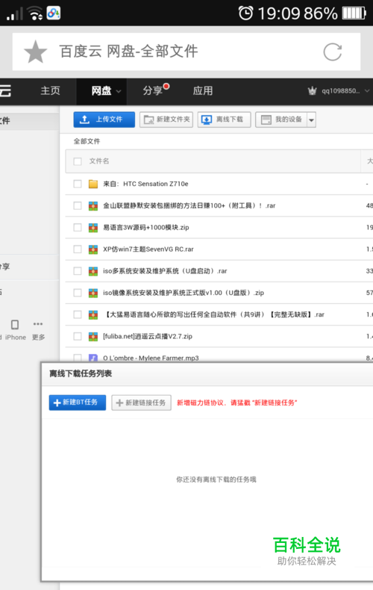
Task: Expand the 网盘 dropdown chevron
Action: 119,91
